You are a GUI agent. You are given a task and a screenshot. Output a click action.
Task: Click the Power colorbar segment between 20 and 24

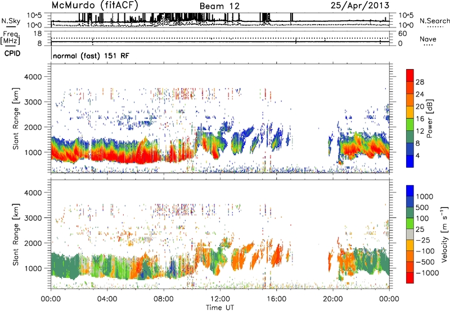coord(410,100)
